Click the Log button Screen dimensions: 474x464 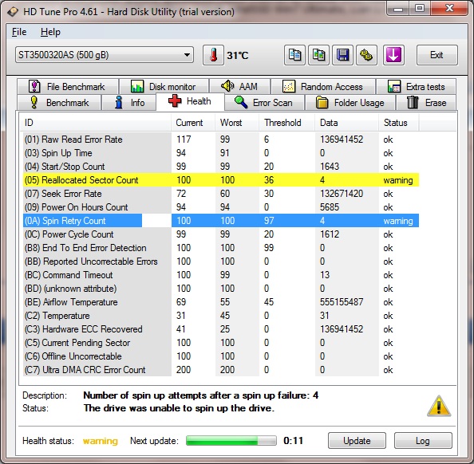pos(423,440)
